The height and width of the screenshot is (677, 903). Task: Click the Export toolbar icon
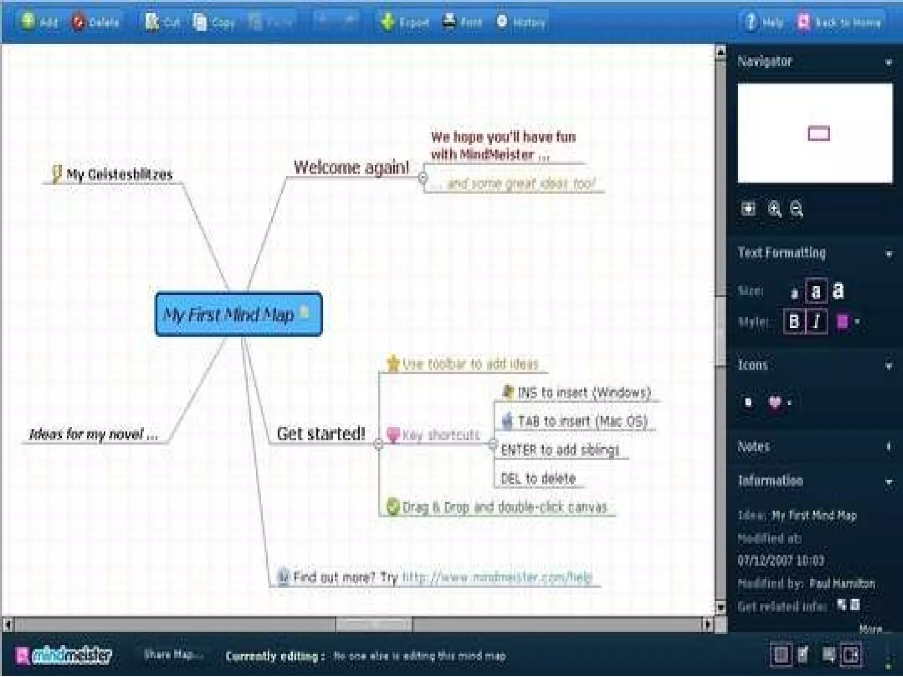click(388, 21)
